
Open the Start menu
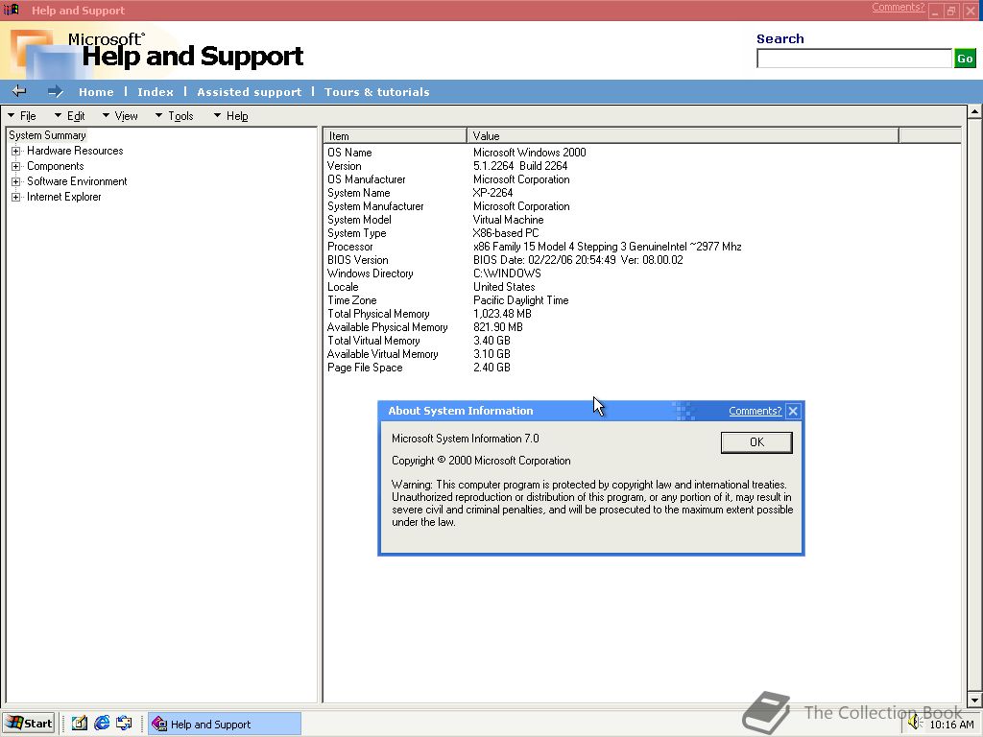coord(29,724)
